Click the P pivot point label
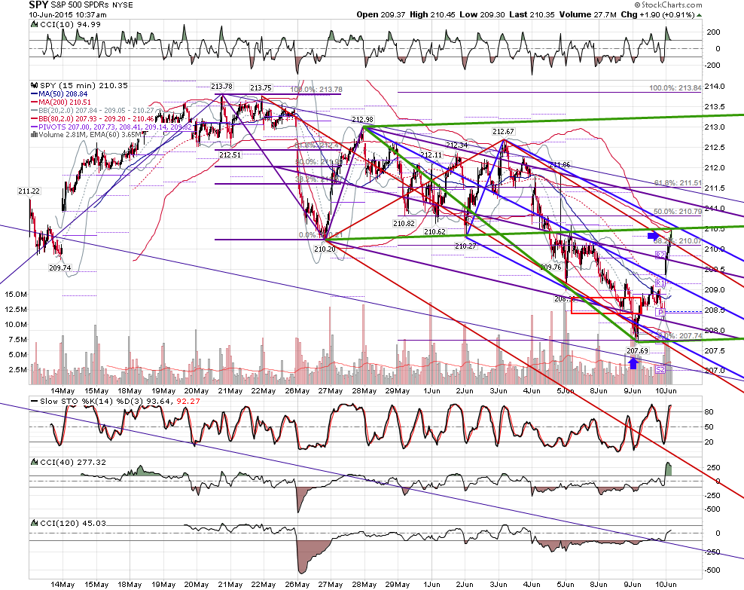The width and height of the screenshot is (744, 590). coord(660,312)
